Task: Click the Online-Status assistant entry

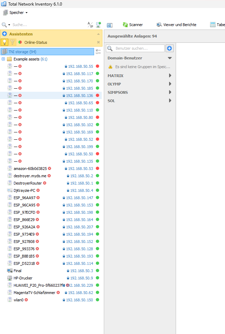Action: pos(35,42)
